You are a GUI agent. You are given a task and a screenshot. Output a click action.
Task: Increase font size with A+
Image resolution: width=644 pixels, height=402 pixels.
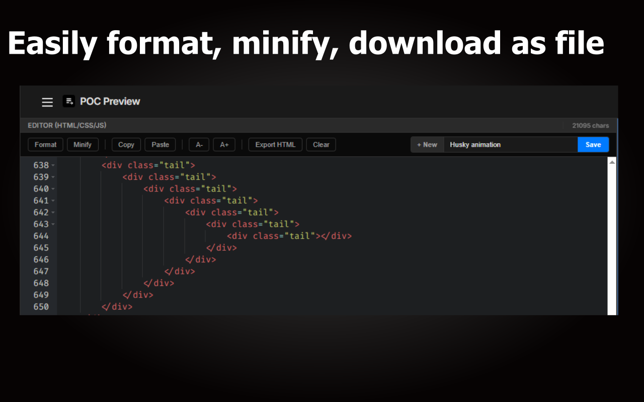coord(224,145)
